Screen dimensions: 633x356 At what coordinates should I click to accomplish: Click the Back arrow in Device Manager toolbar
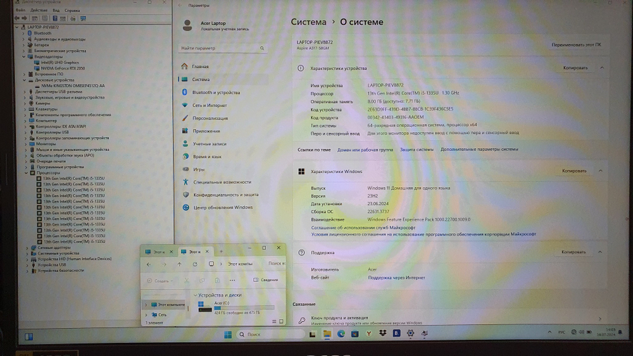pyautogui.click(x=16, y=18)
